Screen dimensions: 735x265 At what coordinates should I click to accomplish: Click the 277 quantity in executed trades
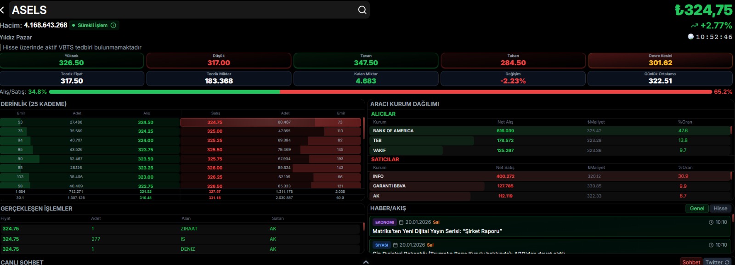96,239
